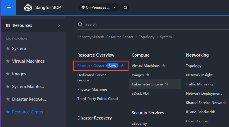Open Disaster Recove... favorite entry
The width and height of the screenshot is (229, 127).
[x=29, y=99]
